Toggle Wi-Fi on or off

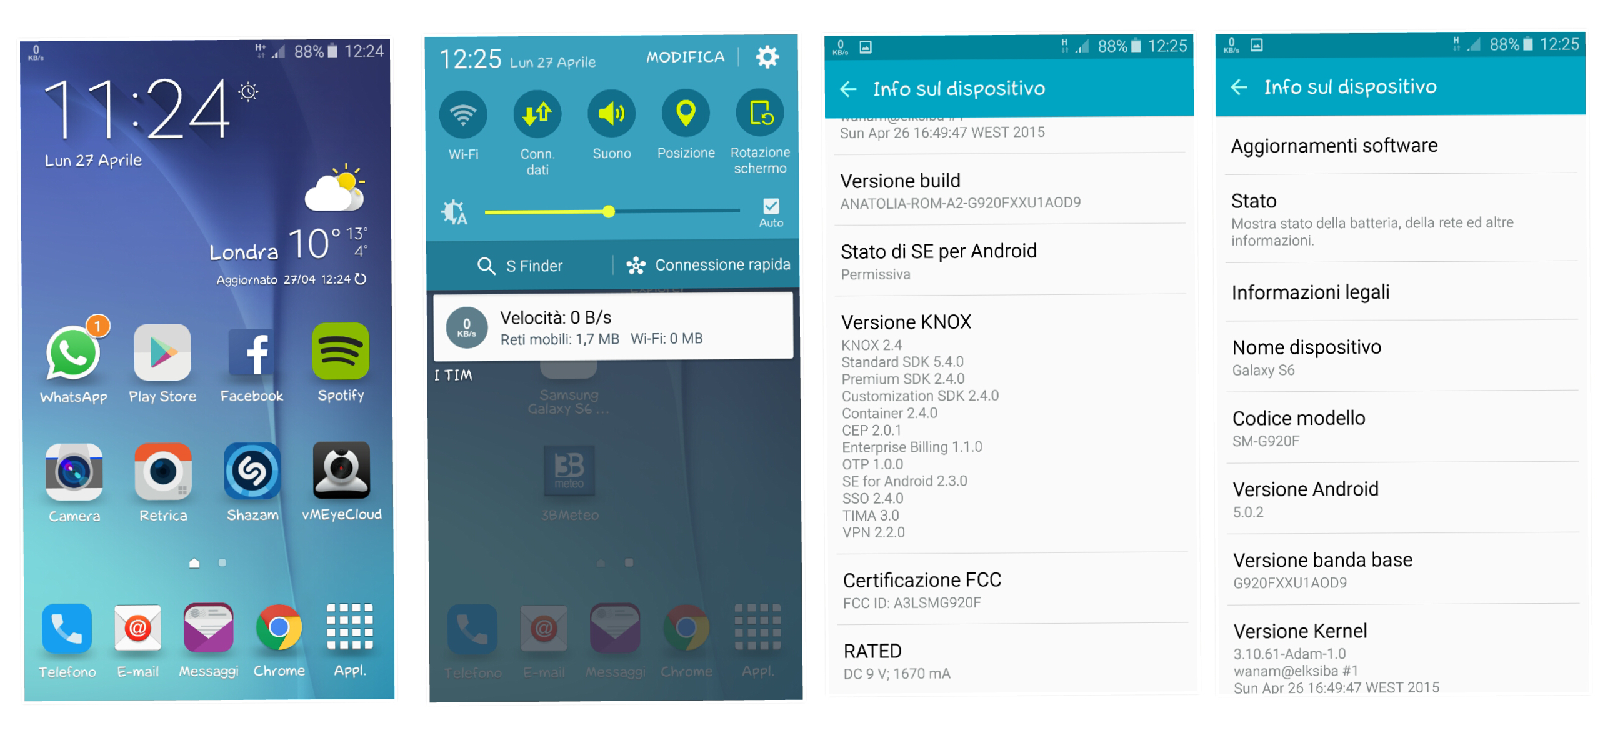coord(464,116)
